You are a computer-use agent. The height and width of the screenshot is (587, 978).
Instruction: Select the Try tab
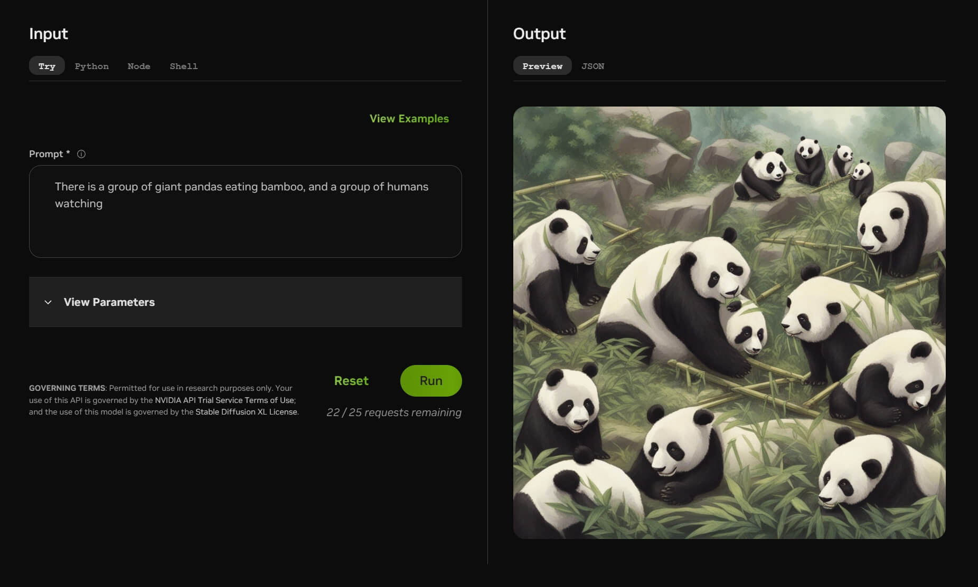point(46,66)
